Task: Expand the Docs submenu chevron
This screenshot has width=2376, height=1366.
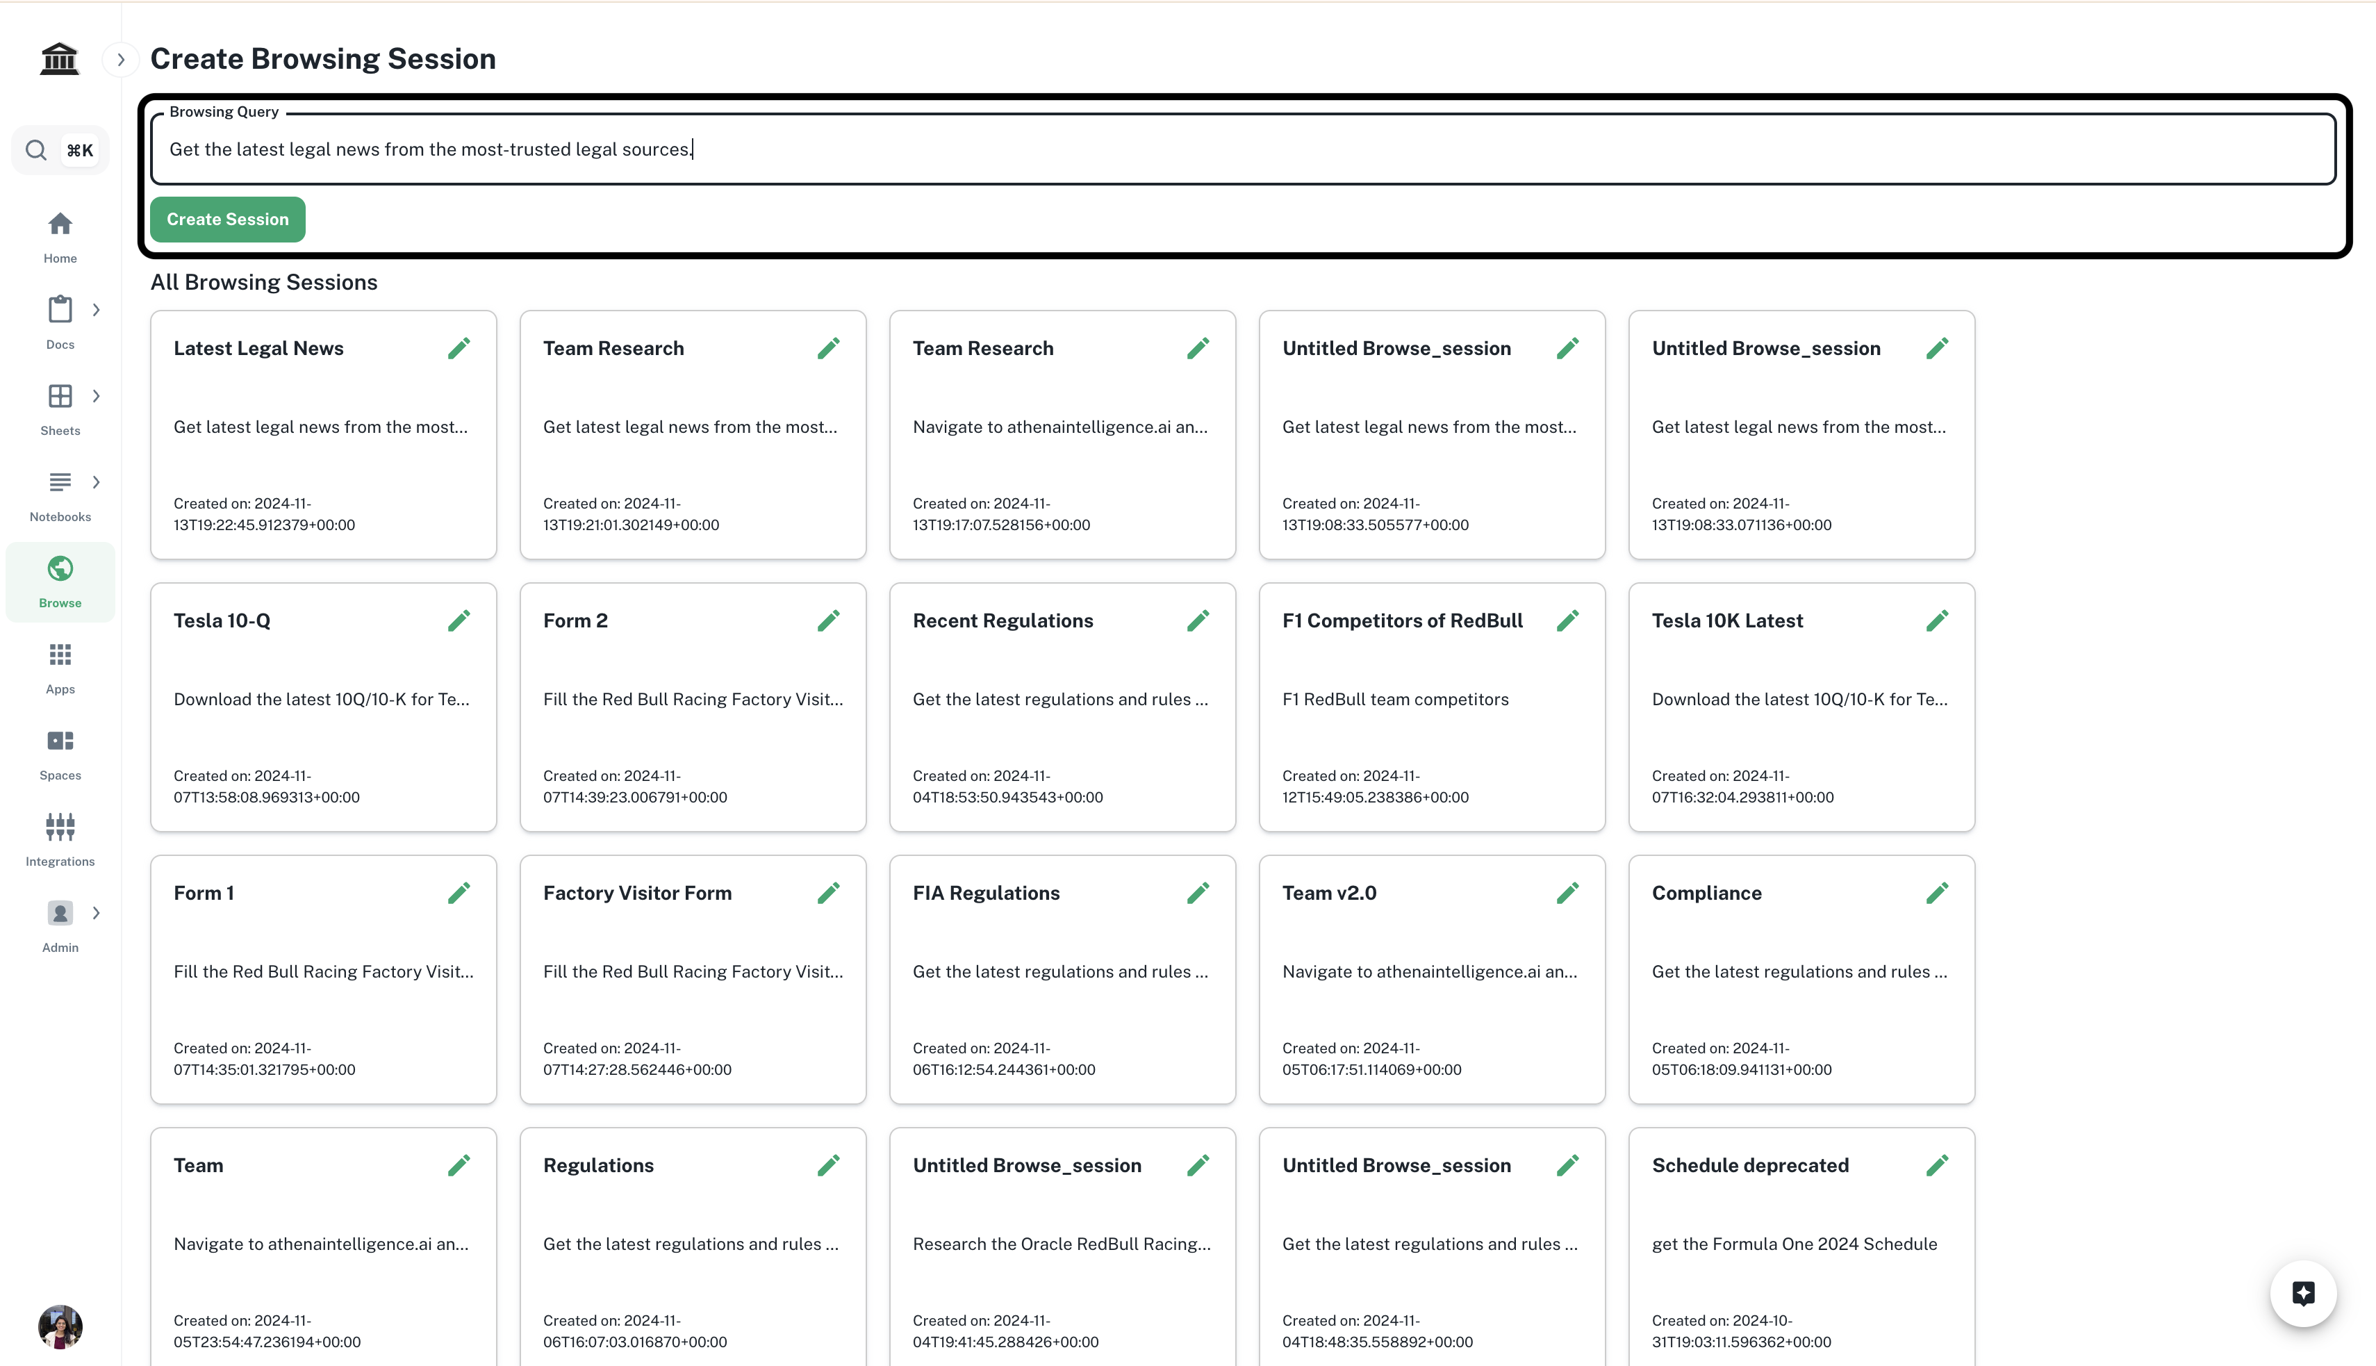Action: (x=96, y=310)
